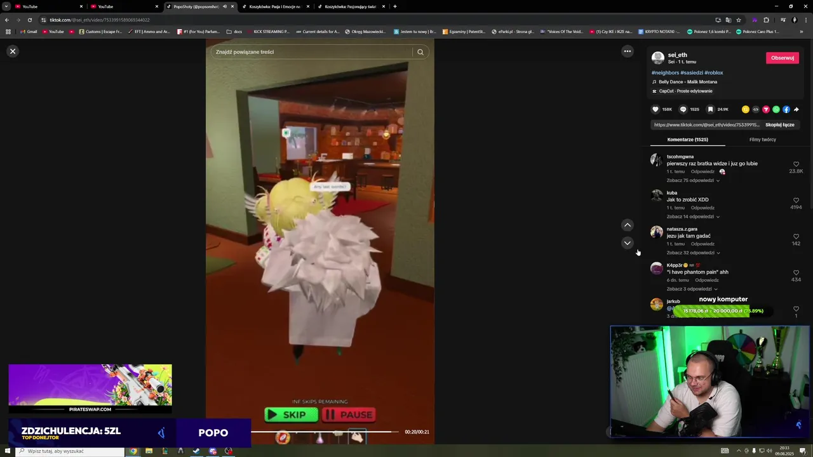The image size is (813, 457).
Task: Open KRYPTO NOTATKI bookmark
Action: [660, 32]
